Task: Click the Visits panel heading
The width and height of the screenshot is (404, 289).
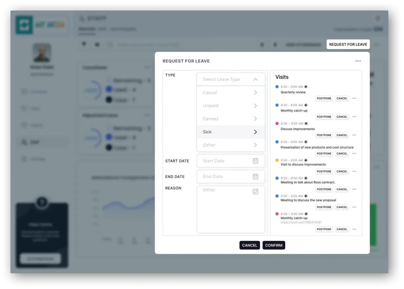Action: click(x=282, y=77)
